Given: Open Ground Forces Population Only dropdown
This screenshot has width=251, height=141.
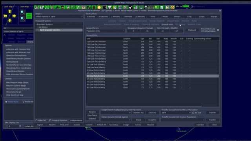Looking at the screenshot, I should (x=105, y=31).
